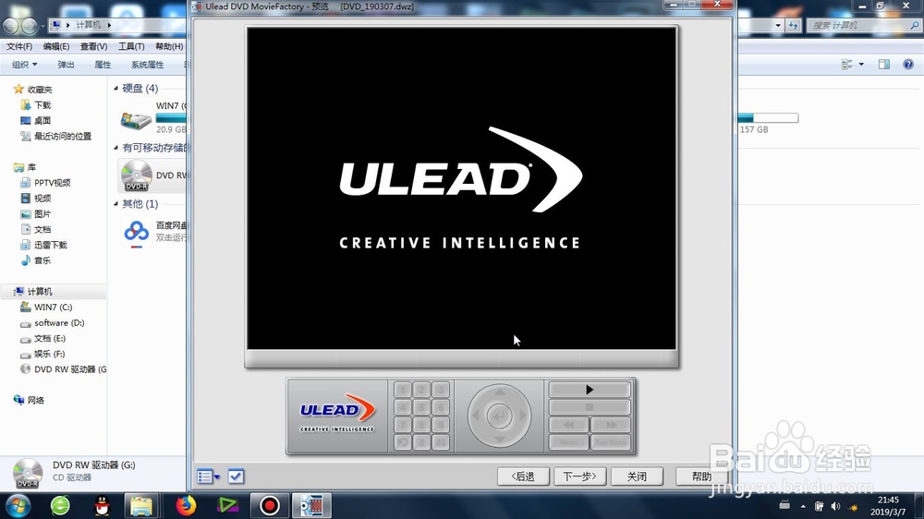Go to Top Menu on the remote
This screenshot has height=519, width=924.
click(611, 441)
